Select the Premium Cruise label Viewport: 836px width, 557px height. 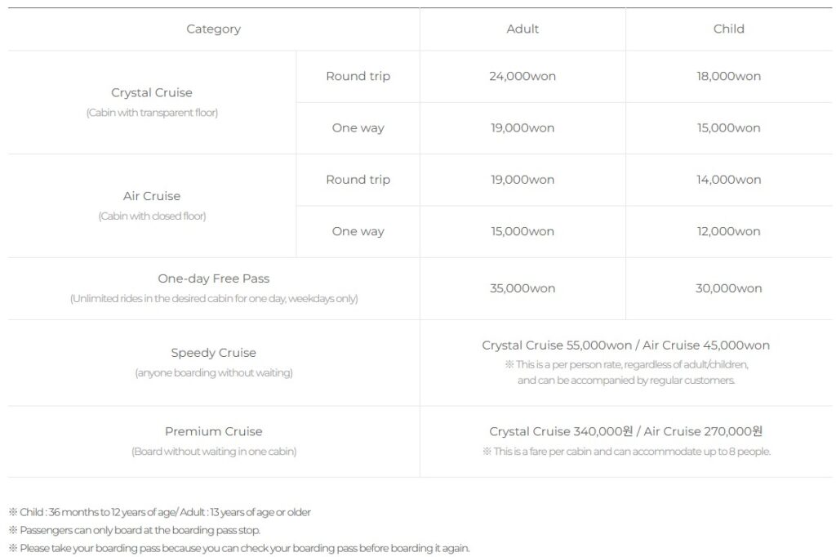click(213, 431)
